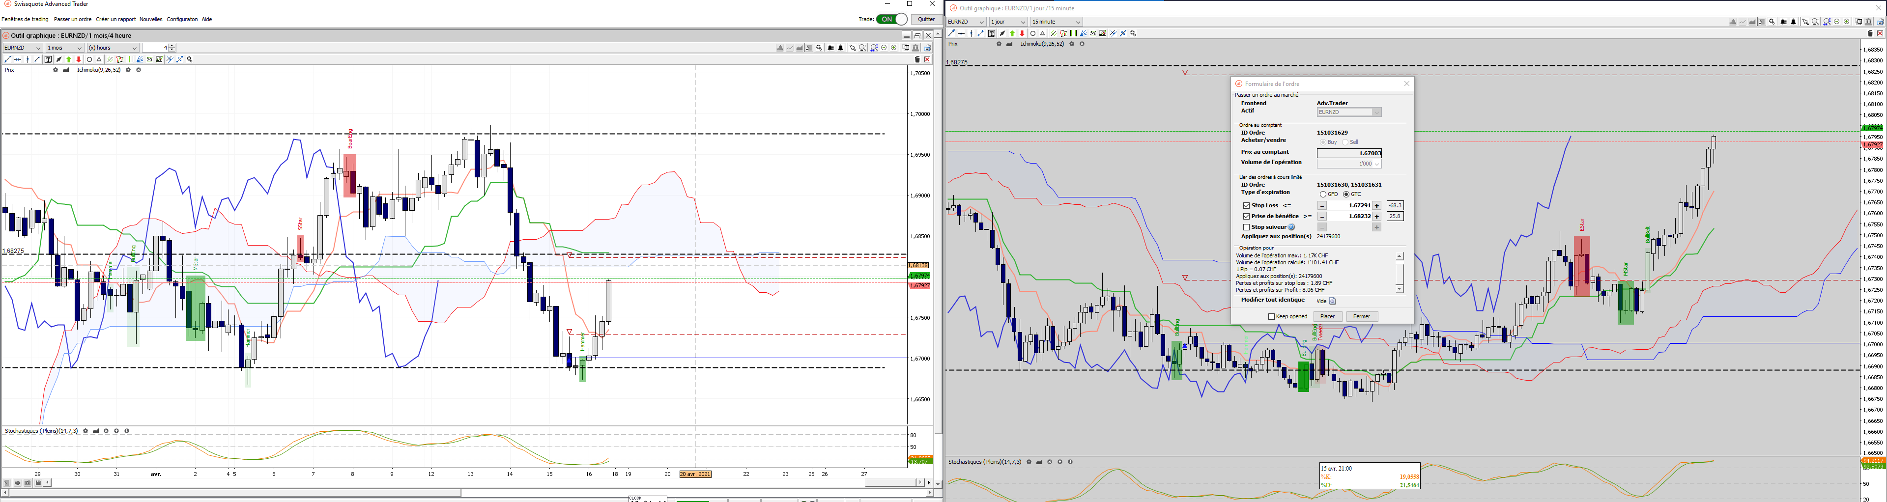The width and height of the screenshot is (1887, 502).
Task: Toggle the Trader ON switch
Action: pos(891,20)
